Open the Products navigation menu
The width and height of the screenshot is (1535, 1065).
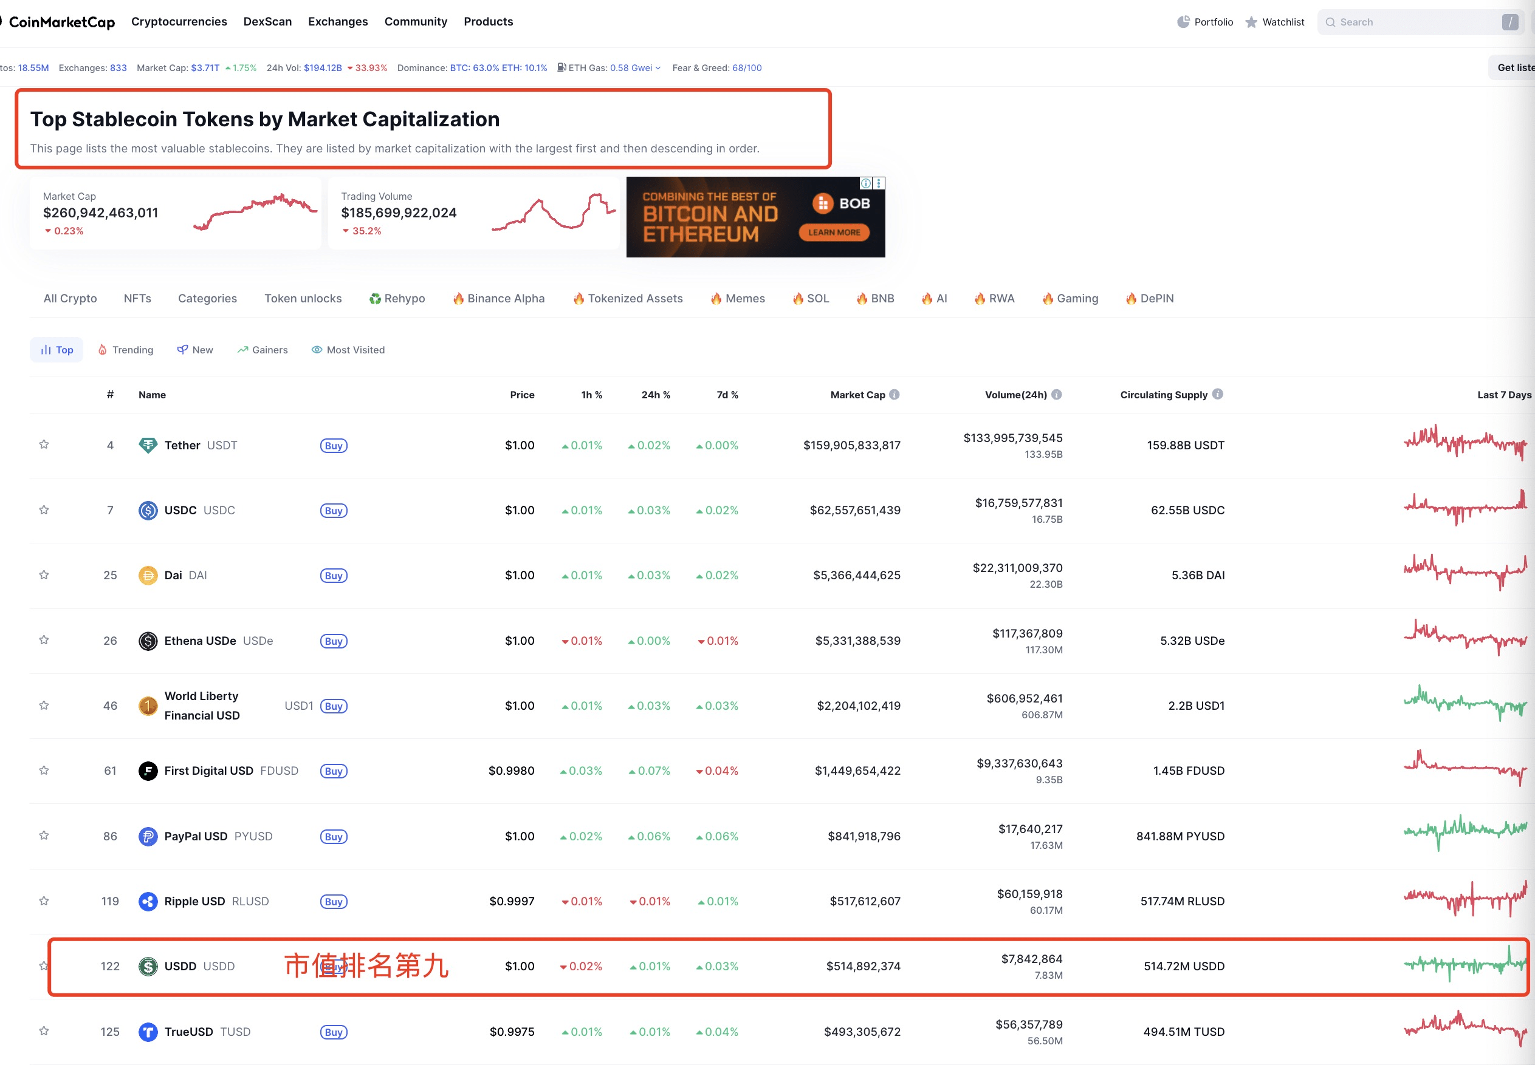click(488, 22)
